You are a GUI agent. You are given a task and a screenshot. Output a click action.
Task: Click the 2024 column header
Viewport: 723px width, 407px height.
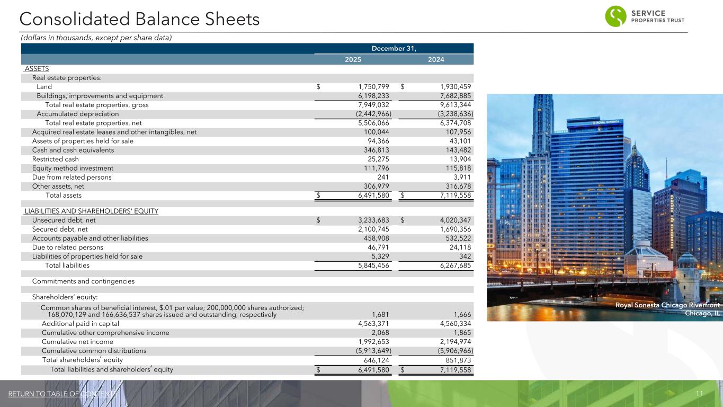[x=435, y=59]
